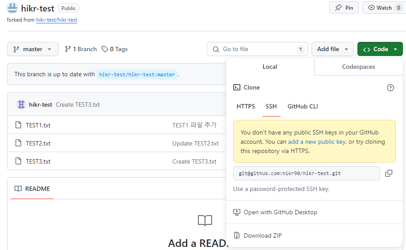Click the pushpin icon on Pin button

click(x=338, y=8)
